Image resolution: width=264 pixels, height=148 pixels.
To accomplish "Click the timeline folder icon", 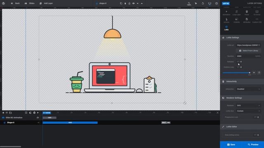I will click(x=10, y=113).
